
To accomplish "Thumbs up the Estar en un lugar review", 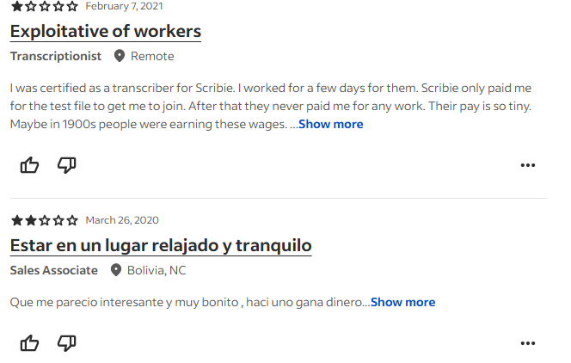I will tap(30, 343).
